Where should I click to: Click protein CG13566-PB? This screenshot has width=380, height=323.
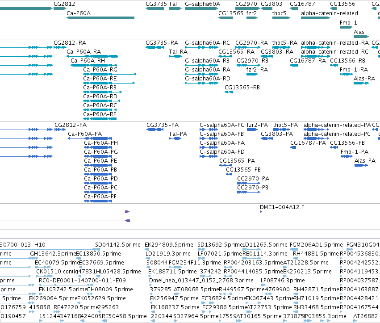tap(347, 143)
